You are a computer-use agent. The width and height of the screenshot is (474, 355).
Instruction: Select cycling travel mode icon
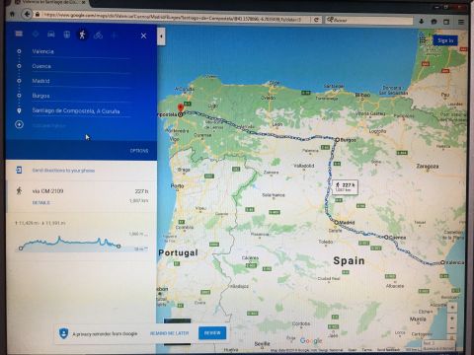[98, 35]
